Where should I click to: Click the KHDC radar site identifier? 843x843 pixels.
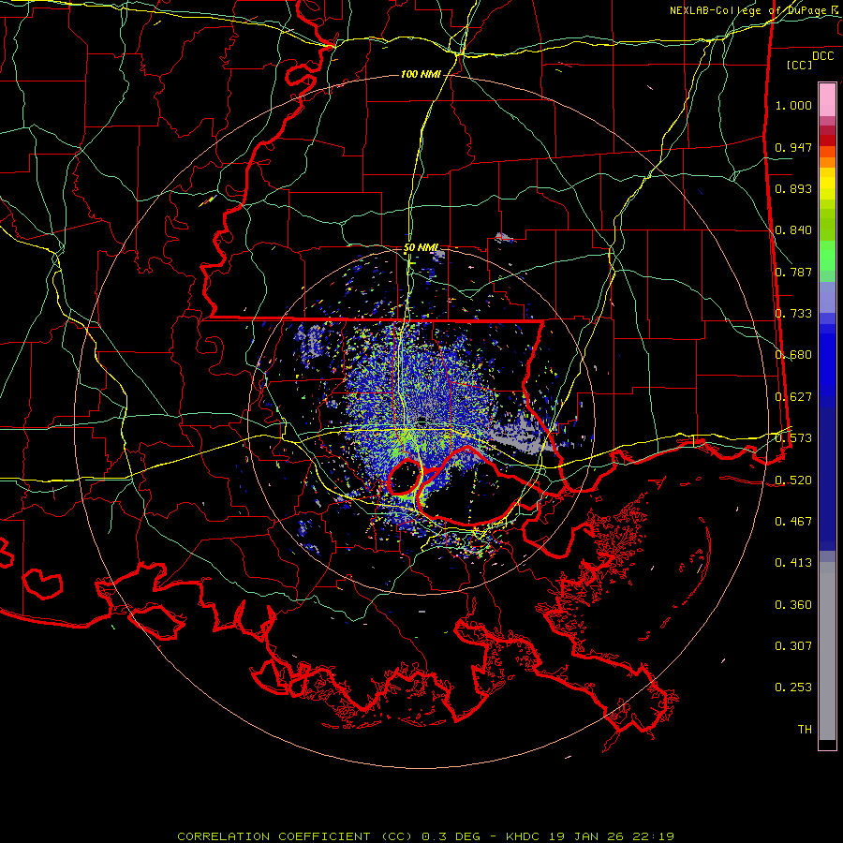click(525, 836)
